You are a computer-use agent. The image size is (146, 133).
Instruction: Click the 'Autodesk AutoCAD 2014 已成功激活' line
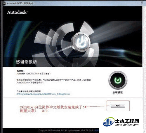pos(34,74)
